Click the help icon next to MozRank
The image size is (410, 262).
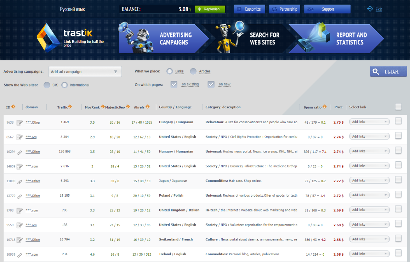point(103,107)
